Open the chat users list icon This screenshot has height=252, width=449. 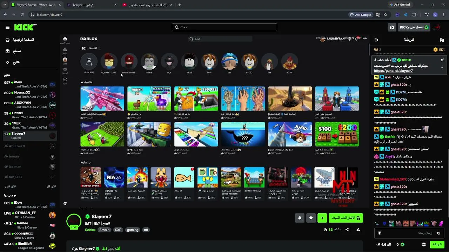click(442, 40)
